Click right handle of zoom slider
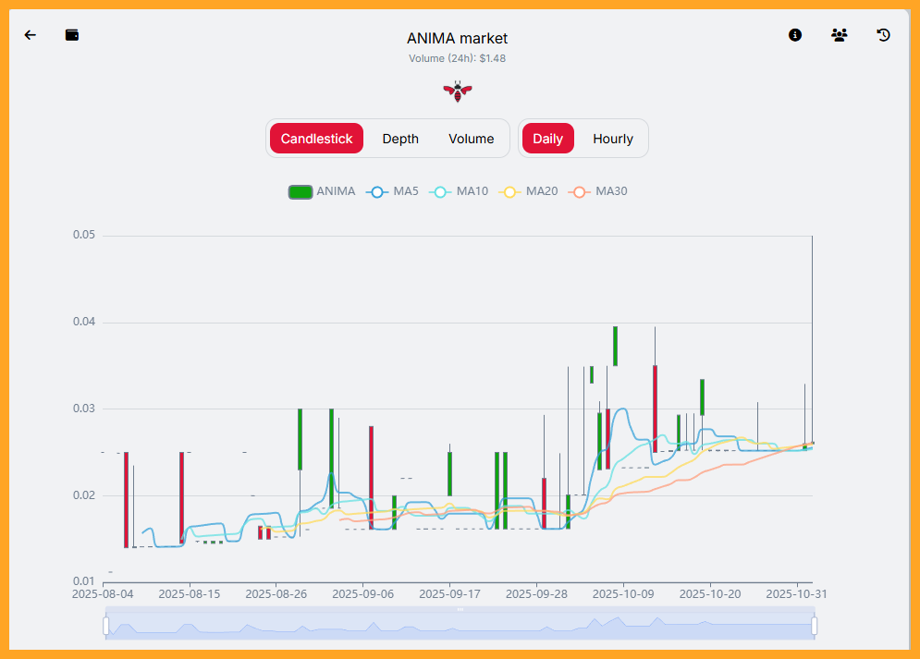Viewport: 920px width, 659px height. pos(815,627)
